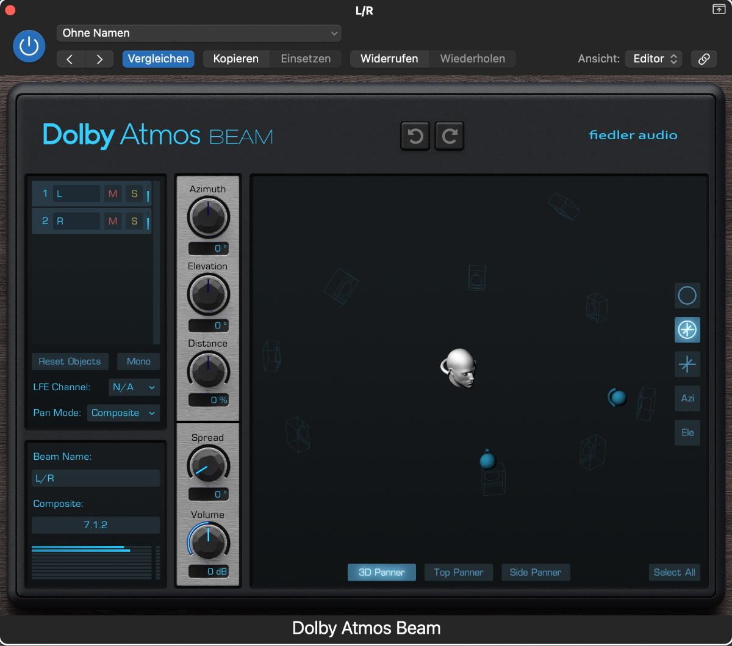The image size is (732, 646).
Task: Click the next preset arrow
Action: click(x=99, y=59)
